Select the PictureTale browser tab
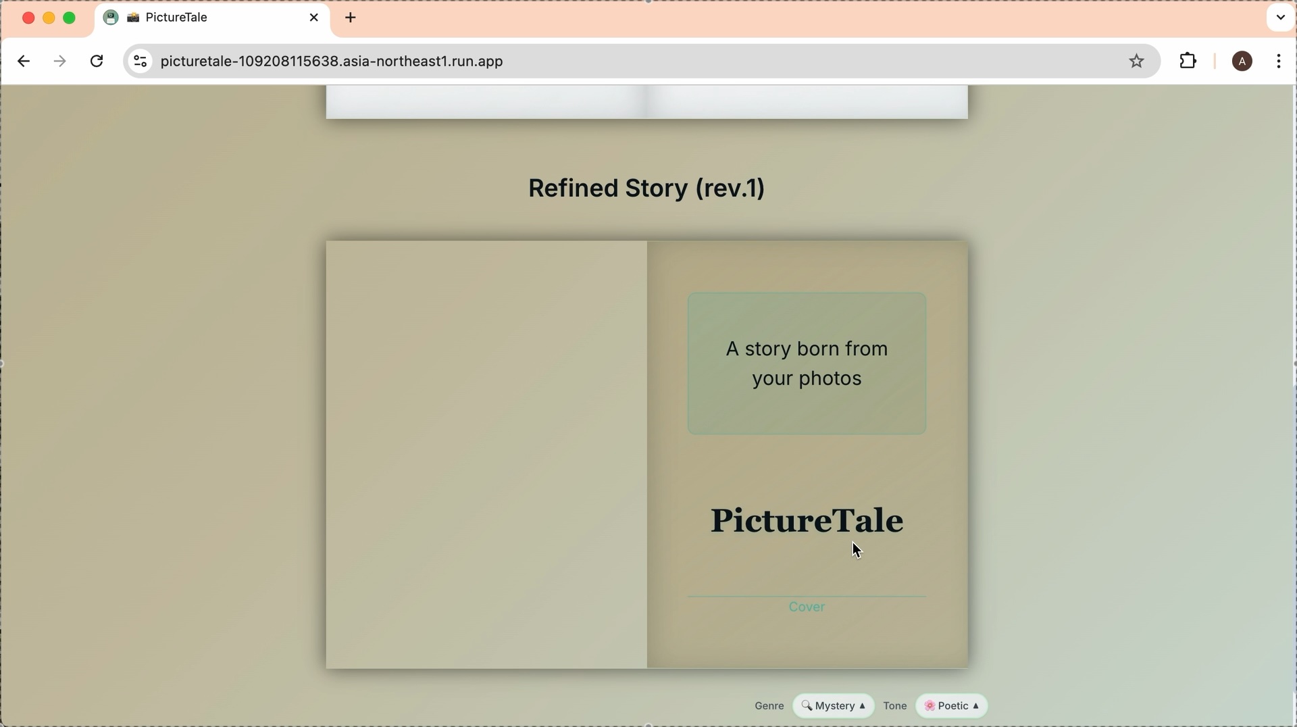The image size is (1297, 727). pos(212,18)
